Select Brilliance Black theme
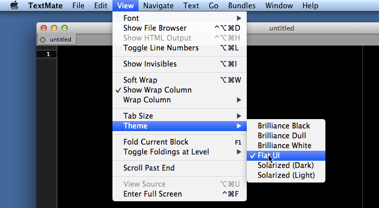Viewport: 379px width, 208px height. (284, 126)
